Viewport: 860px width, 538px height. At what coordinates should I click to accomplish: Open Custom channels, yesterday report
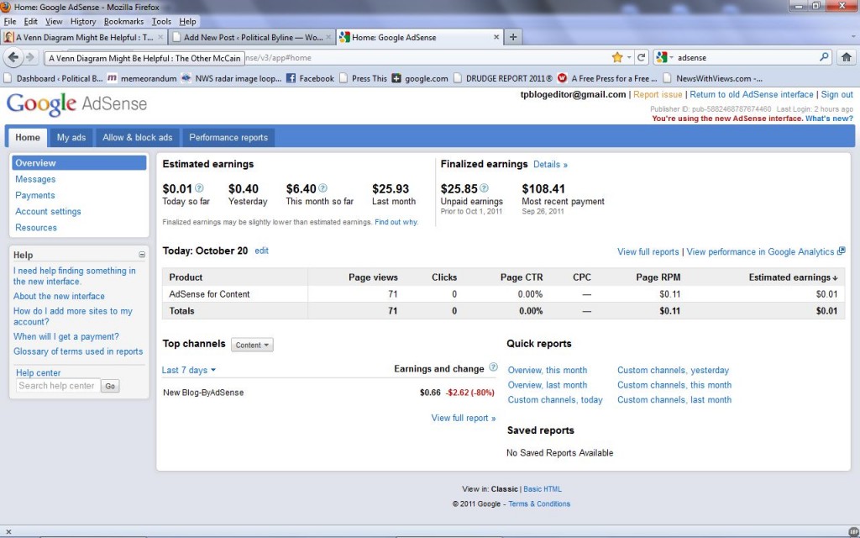(673, 370)
